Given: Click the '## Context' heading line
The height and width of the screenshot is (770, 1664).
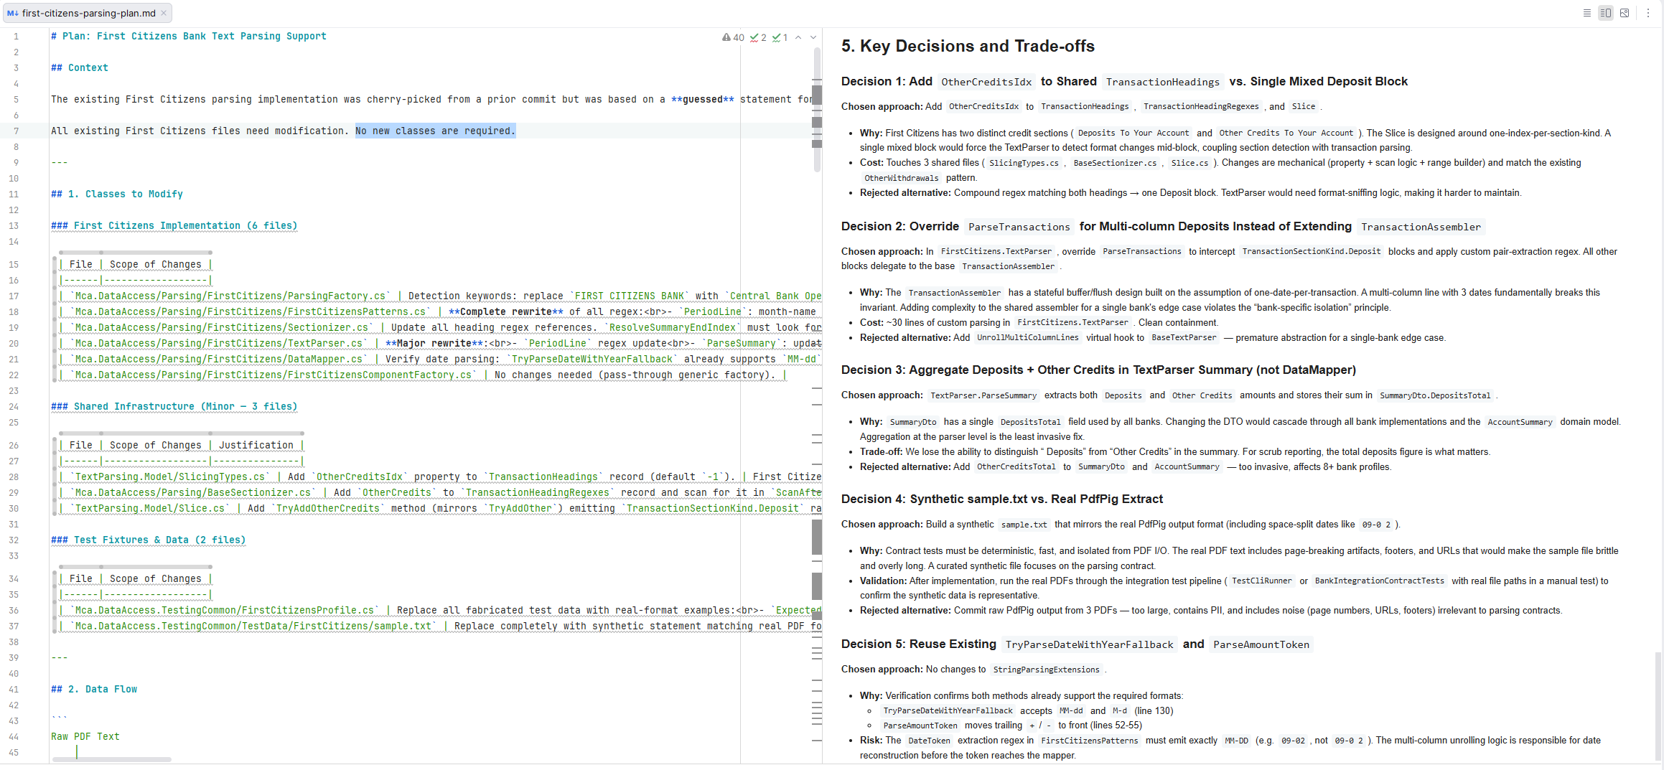Looking at the screenshot, I should (80, 67).
